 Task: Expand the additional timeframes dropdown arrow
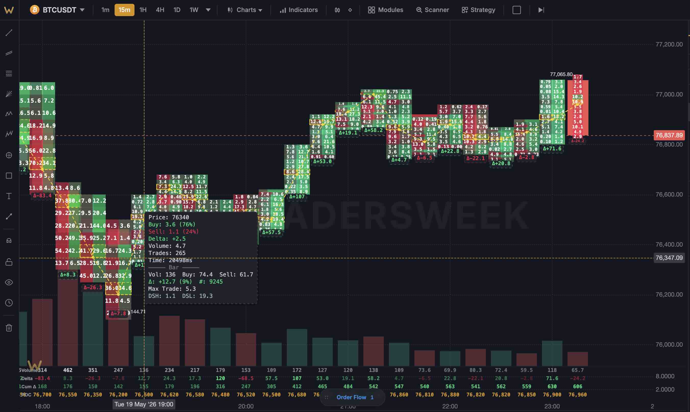click(208, 10)
